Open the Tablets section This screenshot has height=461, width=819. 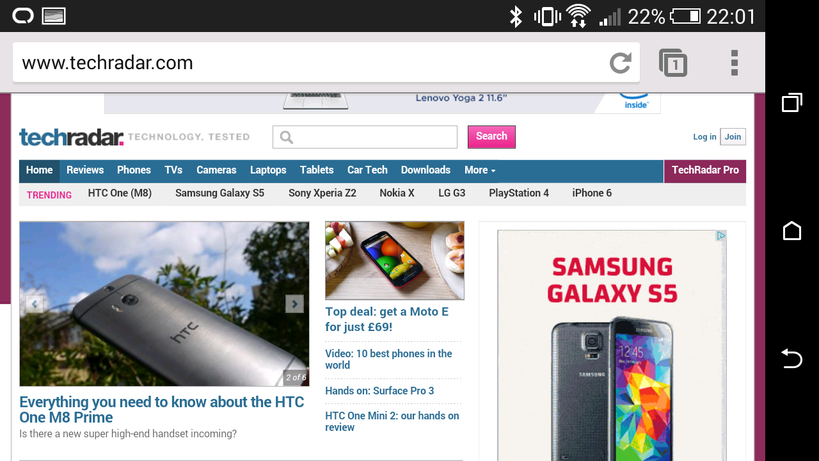pos(317,170)
